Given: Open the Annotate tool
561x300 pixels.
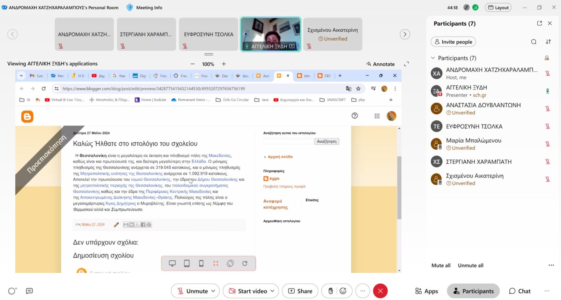Looking at the screenshot, I should (380, 64).
